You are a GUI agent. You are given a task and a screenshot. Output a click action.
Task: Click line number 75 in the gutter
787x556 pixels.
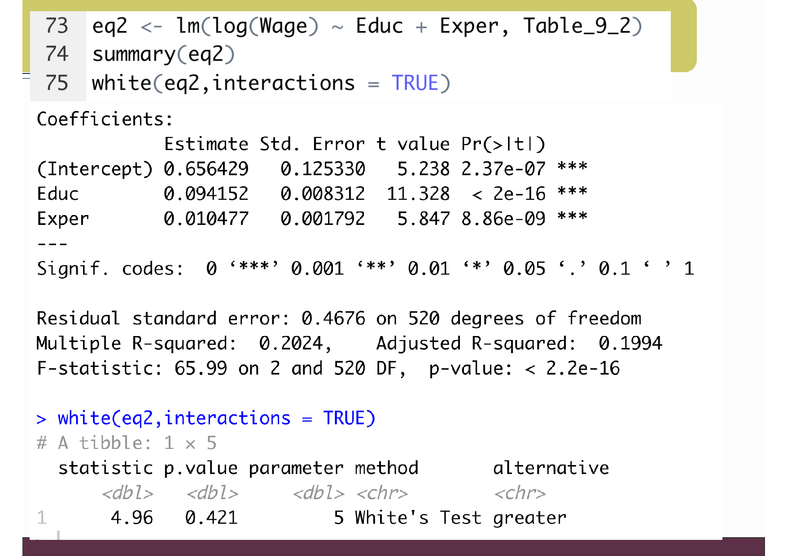tap(57, 83)
